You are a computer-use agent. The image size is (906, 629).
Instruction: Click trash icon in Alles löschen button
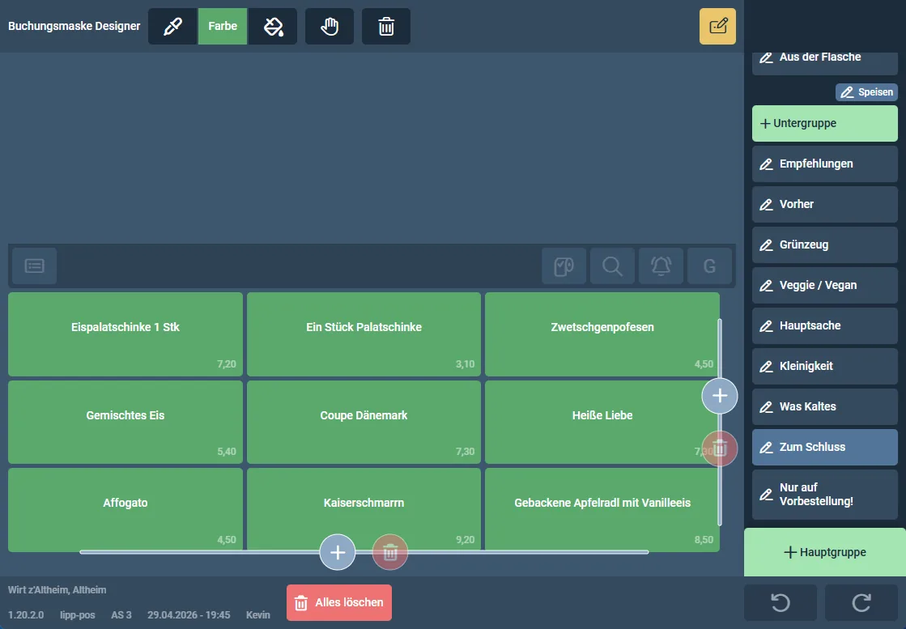point(301,603)
